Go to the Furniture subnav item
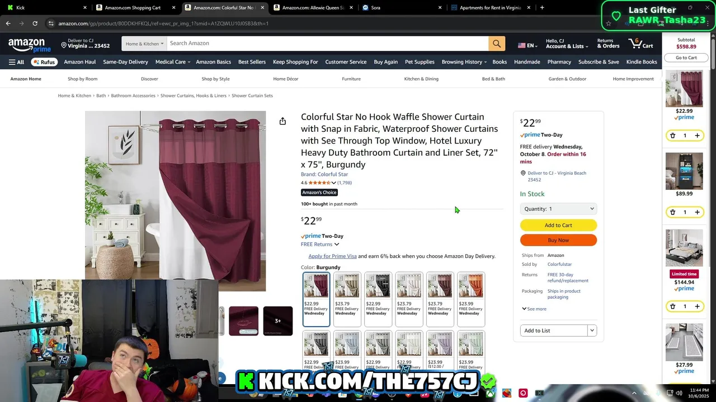716x402 pixels. 351,79
